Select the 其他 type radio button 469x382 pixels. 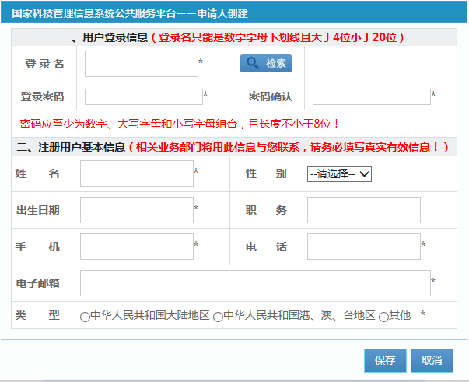(383, 317)
